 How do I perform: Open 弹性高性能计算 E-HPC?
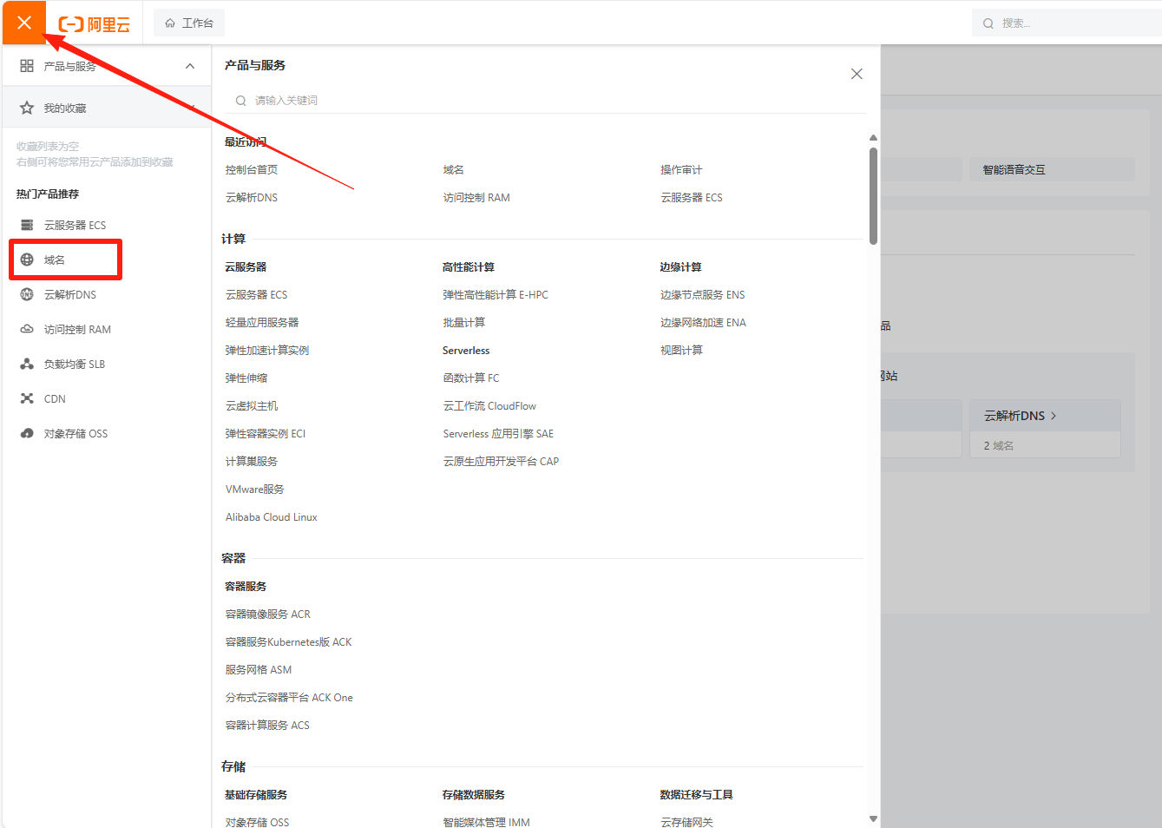496,295
